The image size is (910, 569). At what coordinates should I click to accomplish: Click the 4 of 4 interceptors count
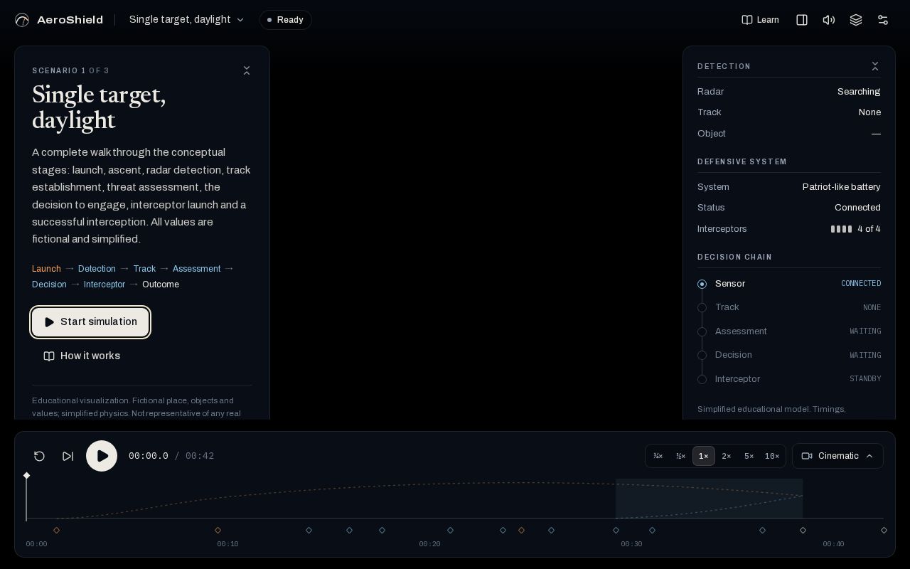click(x=869, y=229)
